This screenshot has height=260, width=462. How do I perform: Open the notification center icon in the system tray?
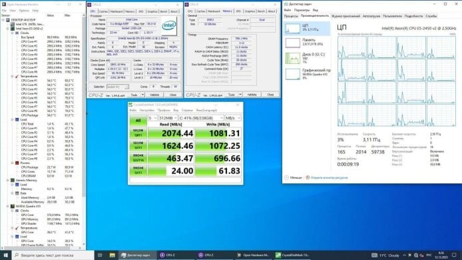(454, 255)
